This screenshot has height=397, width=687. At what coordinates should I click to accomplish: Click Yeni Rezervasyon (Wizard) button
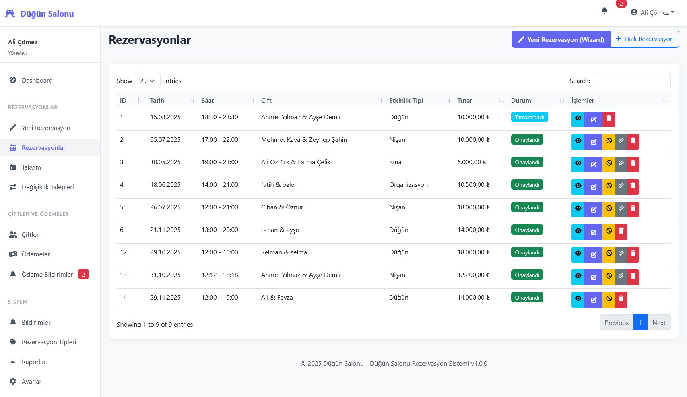point(561,39)
